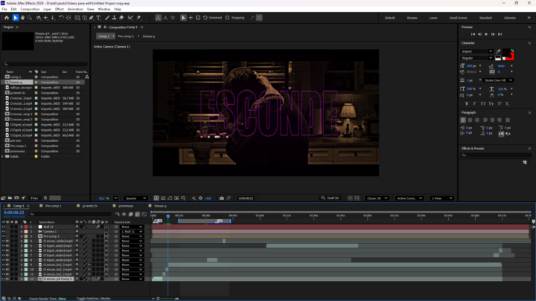Select the Selection (arrow) tool

[15, 18]
